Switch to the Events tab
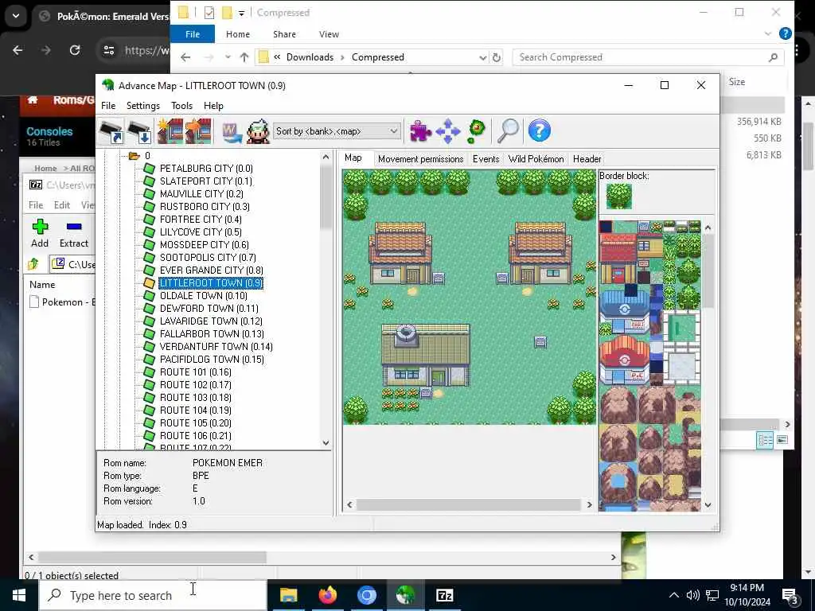 click(485, 159)
